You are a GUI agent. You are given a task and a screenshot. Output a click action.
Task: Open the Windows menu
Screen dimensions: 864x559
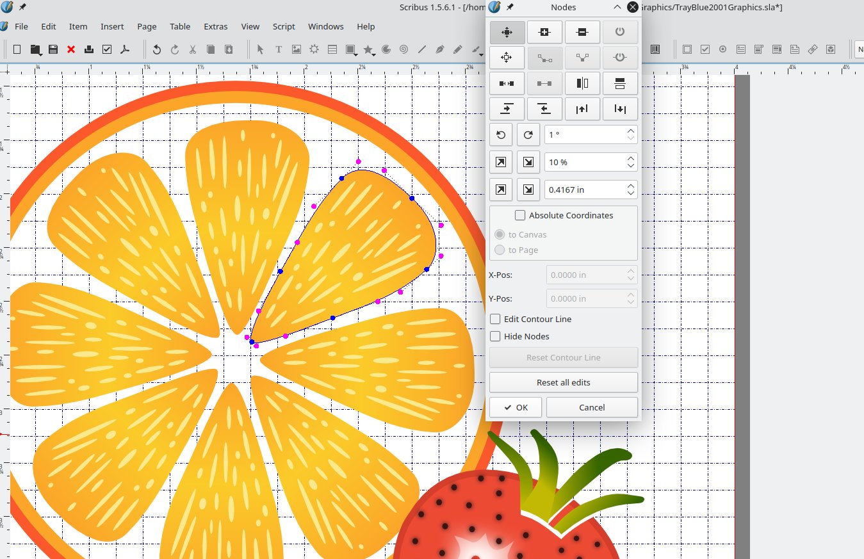[x=325, y=26]
